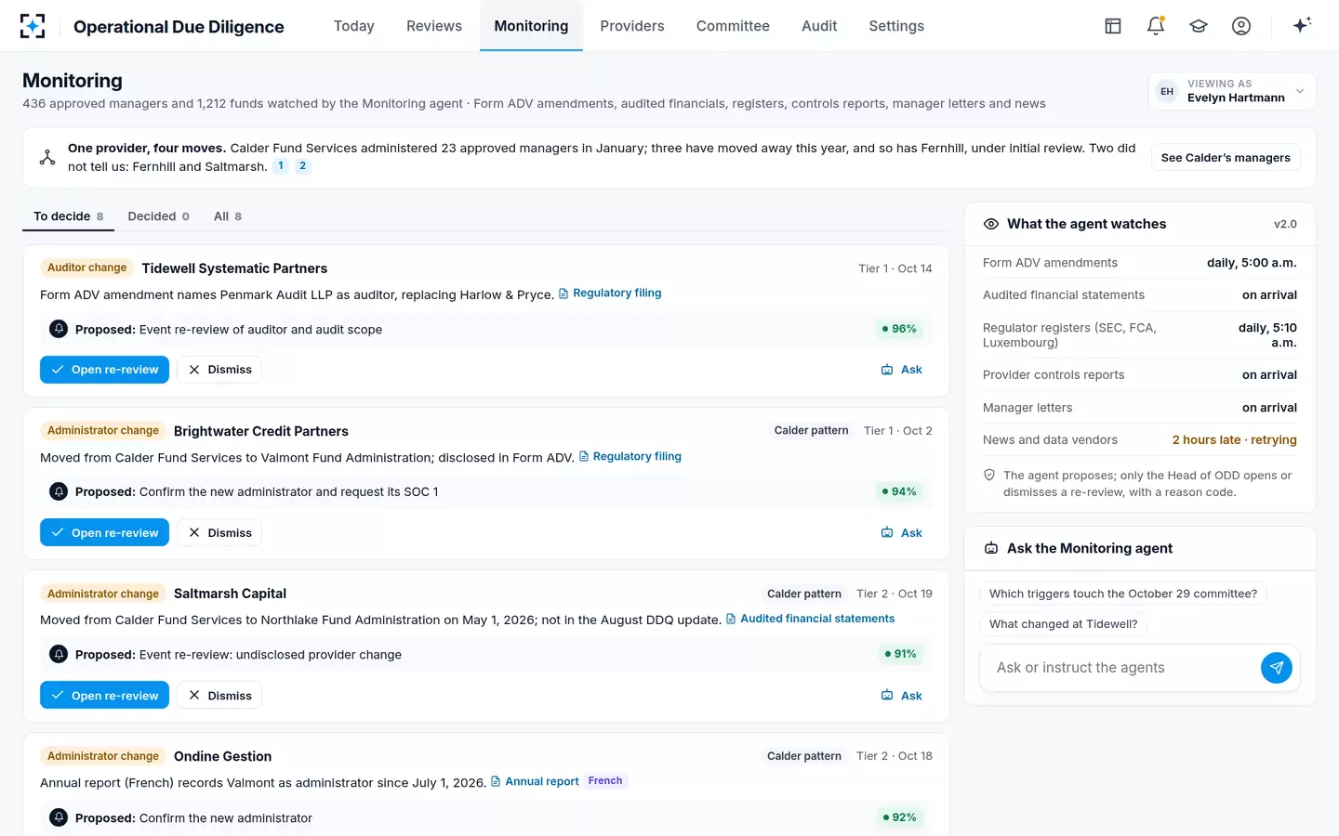
Task: Open Saltmarsh's Audited financial statements source
Action: tap(810, 619)
